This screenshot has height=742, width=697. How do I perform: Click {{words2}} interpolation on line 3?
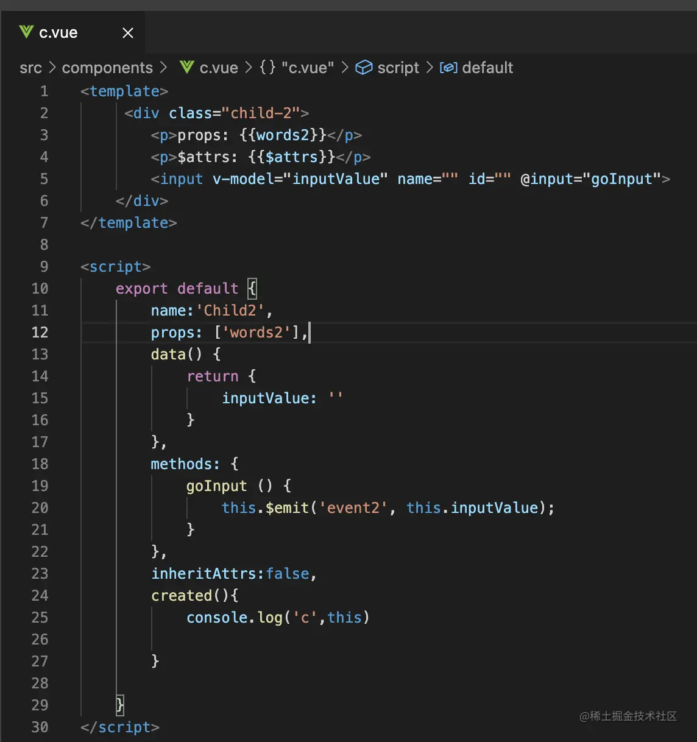pyautogui.click(x=283, y=135)
